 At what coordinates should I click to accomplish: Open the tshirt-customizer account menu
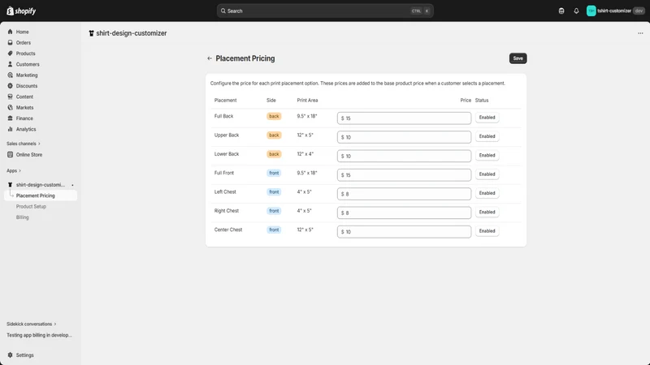pos(615,11)
